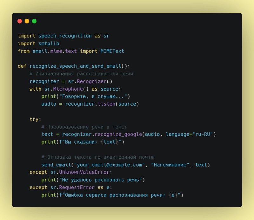Click the 'ru-RU' language string
The height and width of the screenshot is (220, 254).
click(203, 134)
